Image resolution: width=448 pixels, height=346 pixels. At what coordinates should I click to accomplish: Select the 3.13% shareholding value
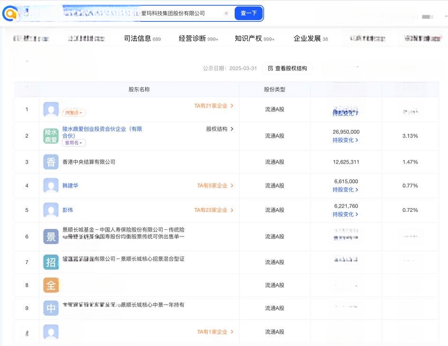coord(410,136)
